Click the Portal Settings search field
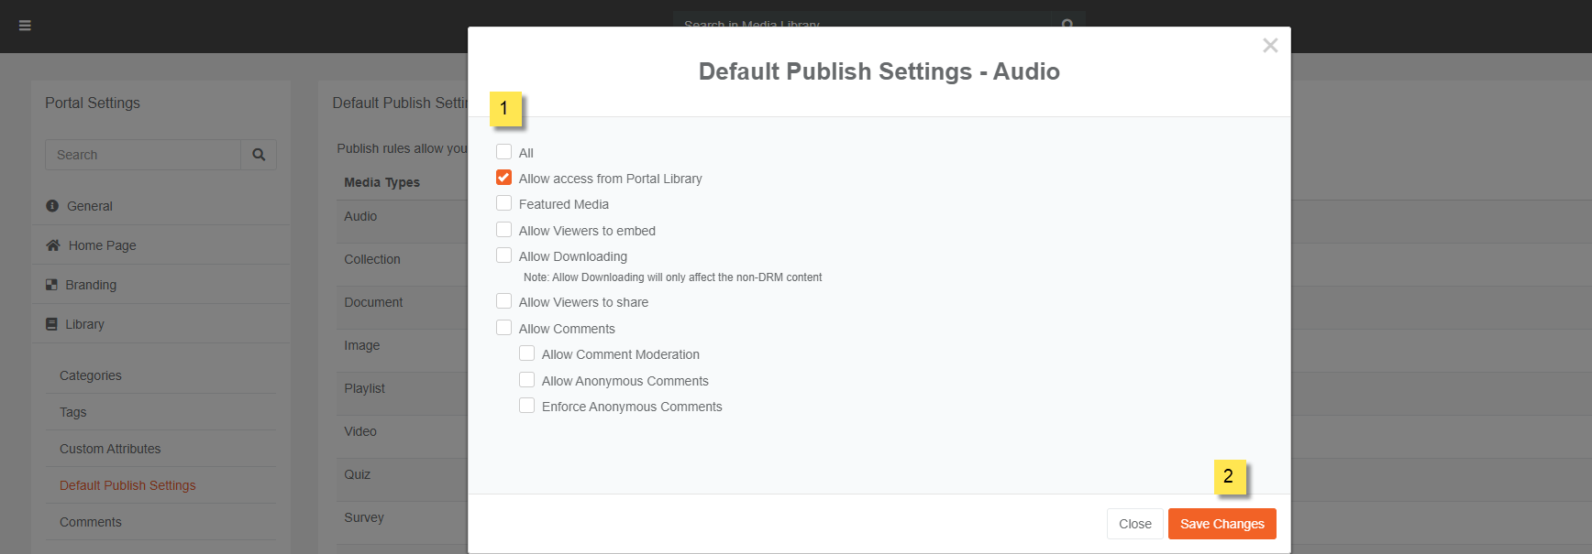 click(143, 155)
